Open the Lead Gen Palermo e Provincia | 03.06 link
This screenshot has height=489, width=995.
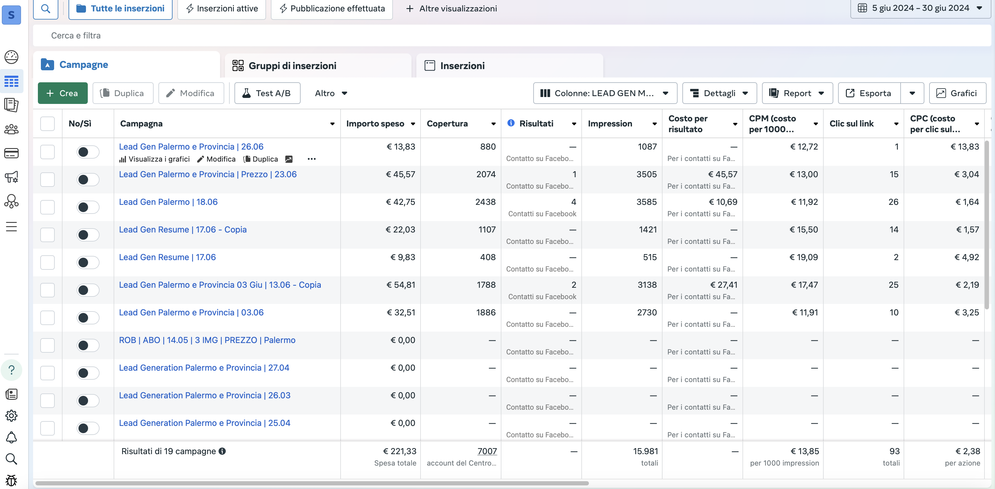click(x=191, y=312)
